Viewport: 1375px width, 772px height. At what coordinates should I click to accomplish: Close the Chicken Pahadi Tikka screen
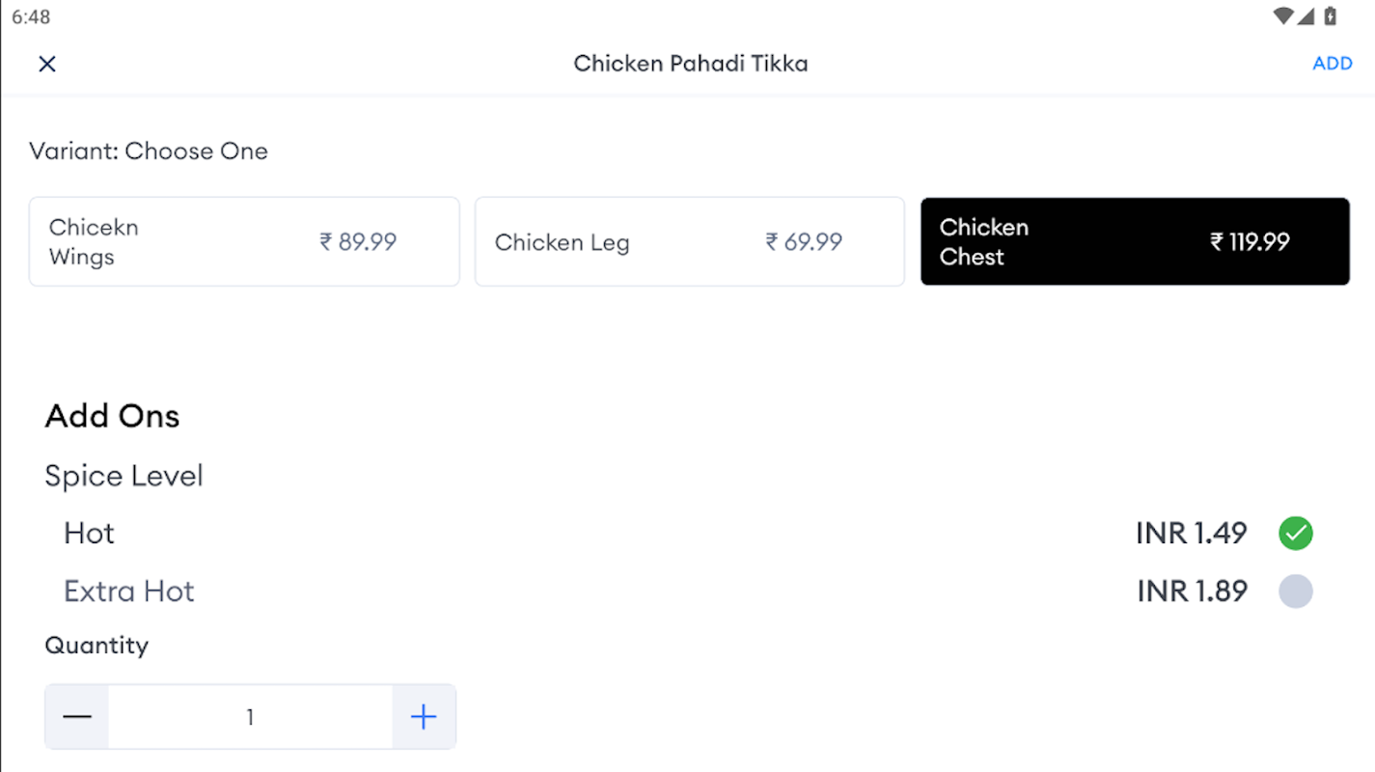tap(47, 64)
